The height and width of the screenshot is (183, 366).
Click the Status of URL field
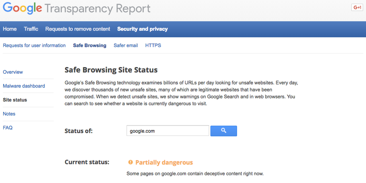click(167, 131)
